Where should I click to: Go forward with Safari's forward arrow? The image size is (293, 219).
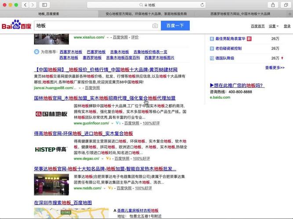pos(33,5)
